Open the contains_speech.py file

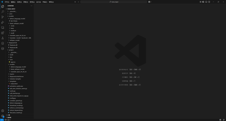(19, 101)
